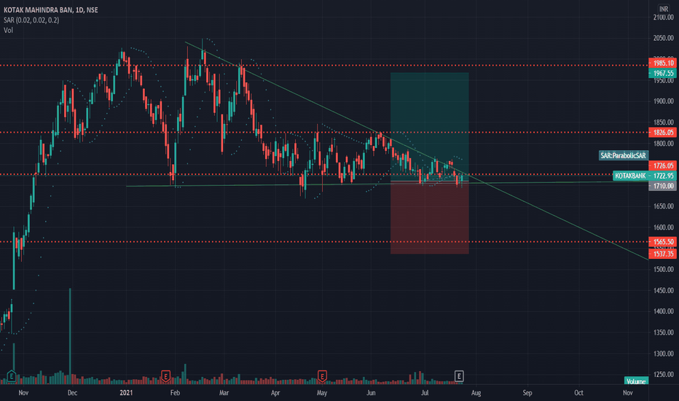This screenshot has width=679, height=401.
Task: Select the 1826.05 red price label
Action: point(662,133)
